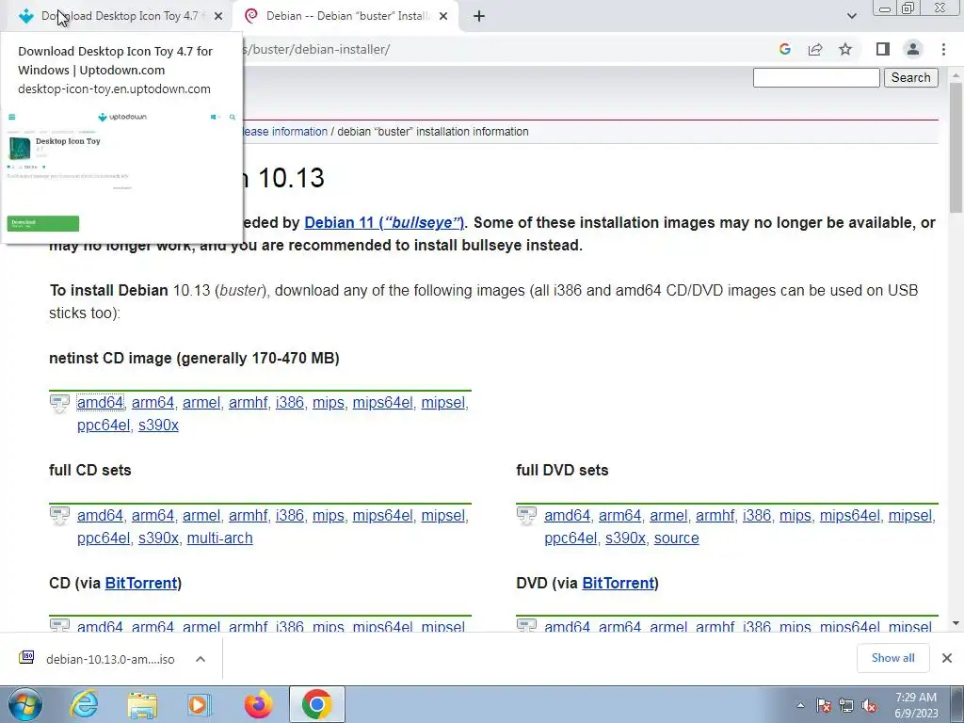Download netinst CD image for ppc64el

pyautogui.click(x=104, y=426)
